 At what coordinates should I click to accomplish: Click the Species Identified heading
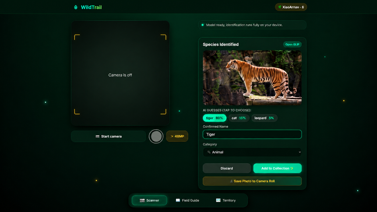tap(221, 45)
